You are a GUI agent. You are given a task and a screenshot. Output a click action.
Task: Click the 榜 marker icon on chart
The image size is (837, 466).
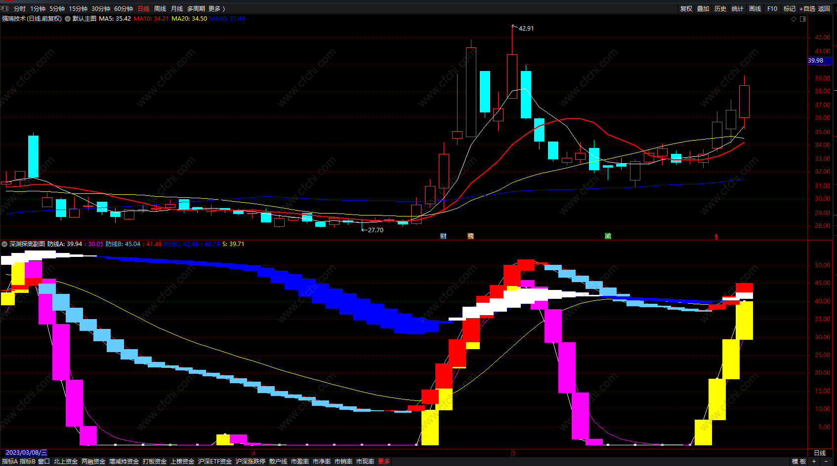470,236
